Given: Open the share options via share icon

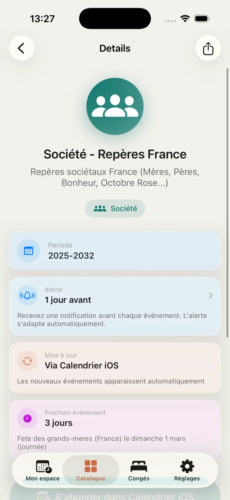Looking at the screenshot, I should coord(208,48).
